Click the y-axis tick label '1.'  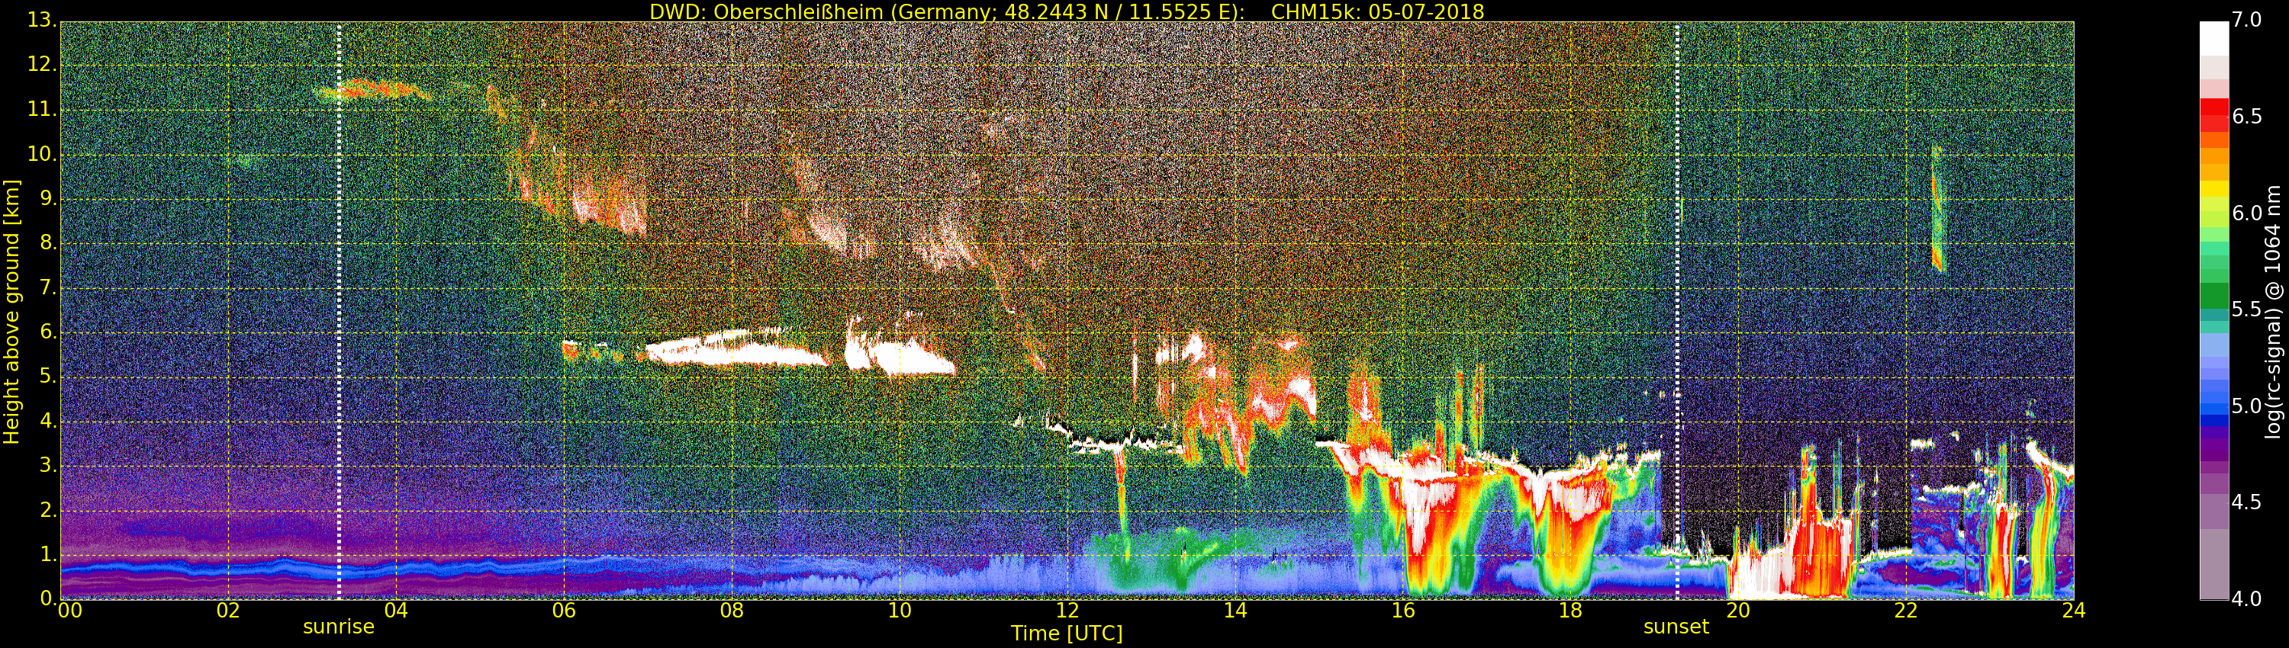click(47, 555)
